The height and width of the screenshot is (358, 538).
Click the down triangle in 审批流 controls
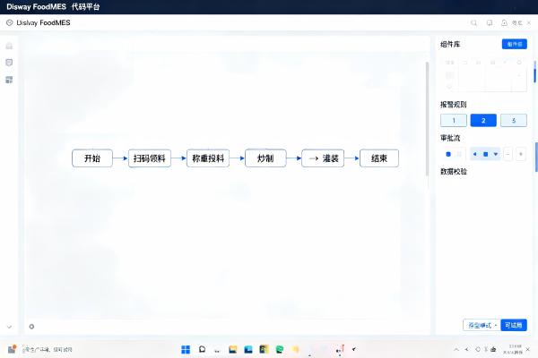(496, 154)
